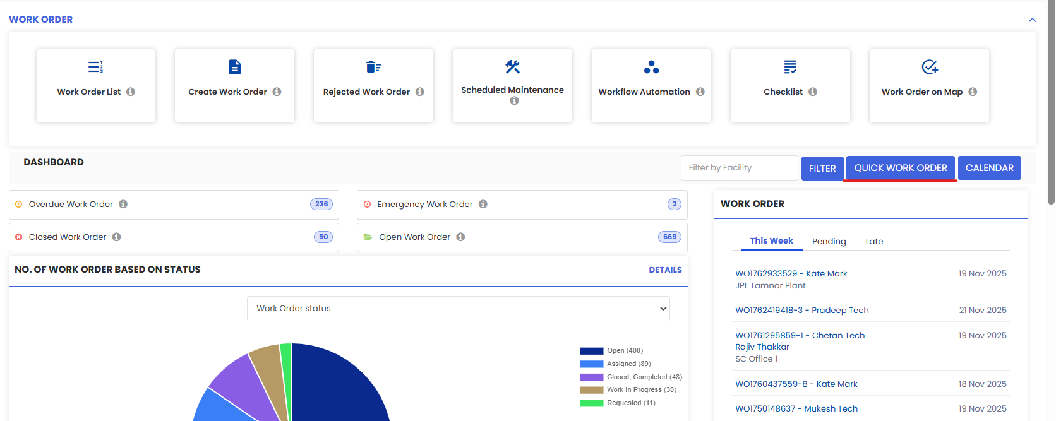This screenshot has width=1056, height=421.
Task: Click the Assigned (89) legend swatch
Action: pyautogui.click(x=591, y=364)
